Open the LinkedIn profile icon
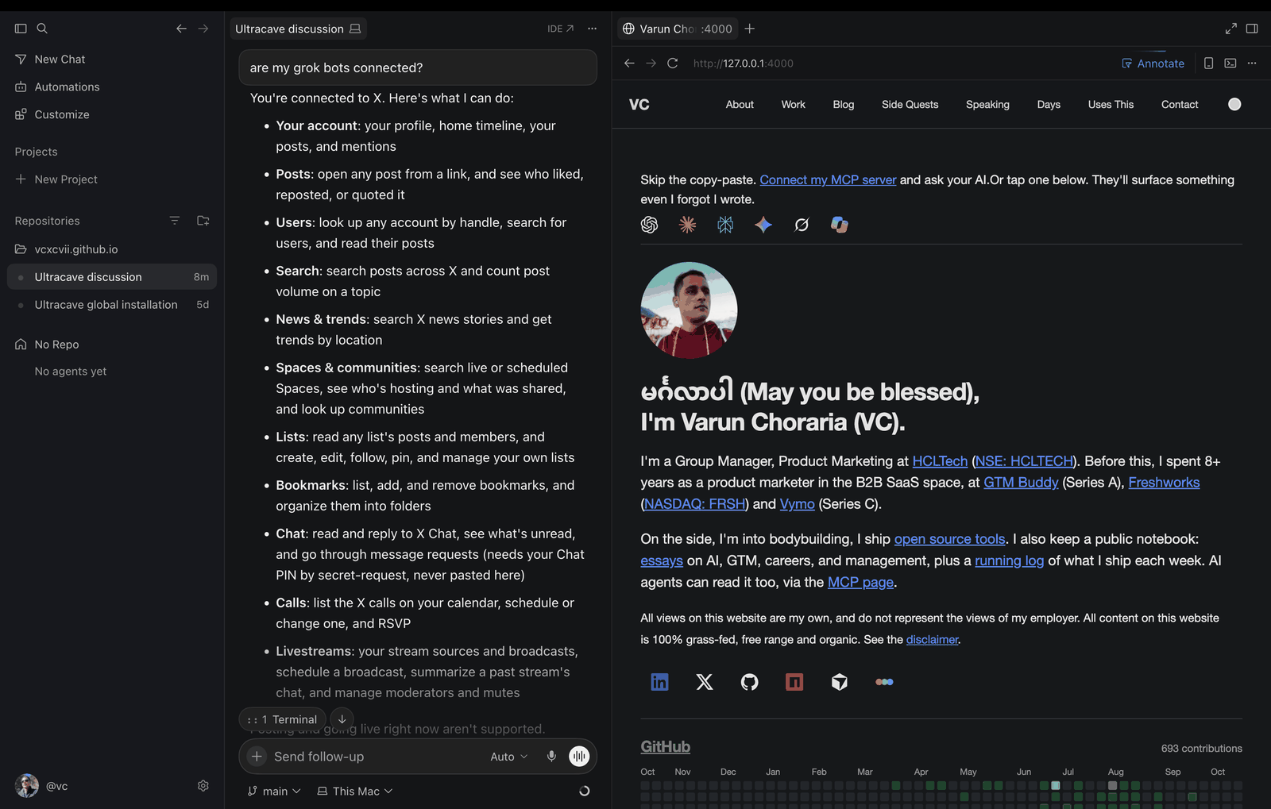The width and height of the screenshot is (1271, 809). [659, 682]
